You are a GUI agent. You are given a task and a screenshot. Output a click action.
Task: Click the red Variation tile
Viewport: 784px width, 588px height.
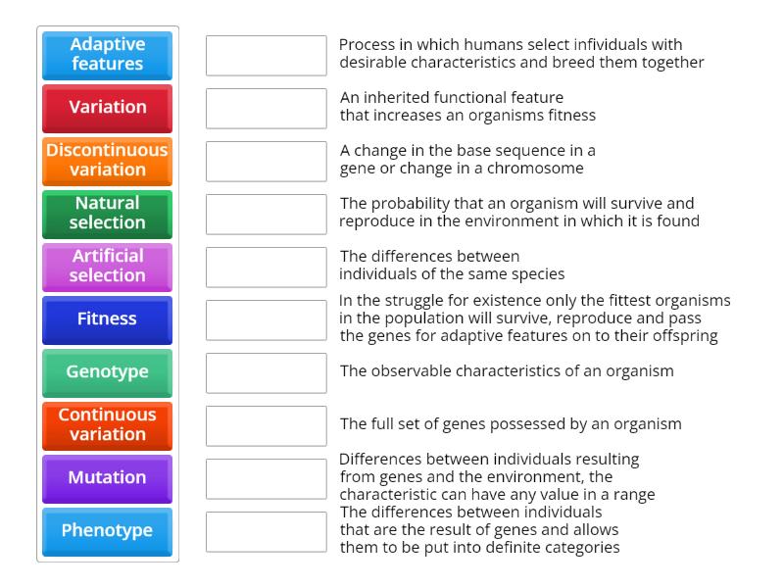108,108
